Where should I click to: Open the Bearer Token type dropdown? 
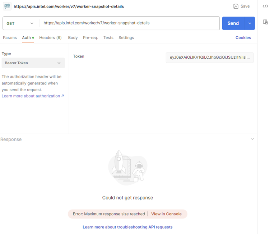(x=33, y=63)
